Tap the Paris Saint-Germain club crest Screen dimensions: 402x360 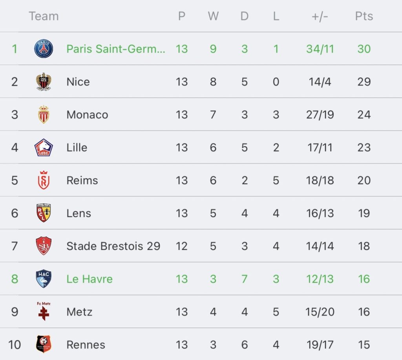tap(44, 49)
